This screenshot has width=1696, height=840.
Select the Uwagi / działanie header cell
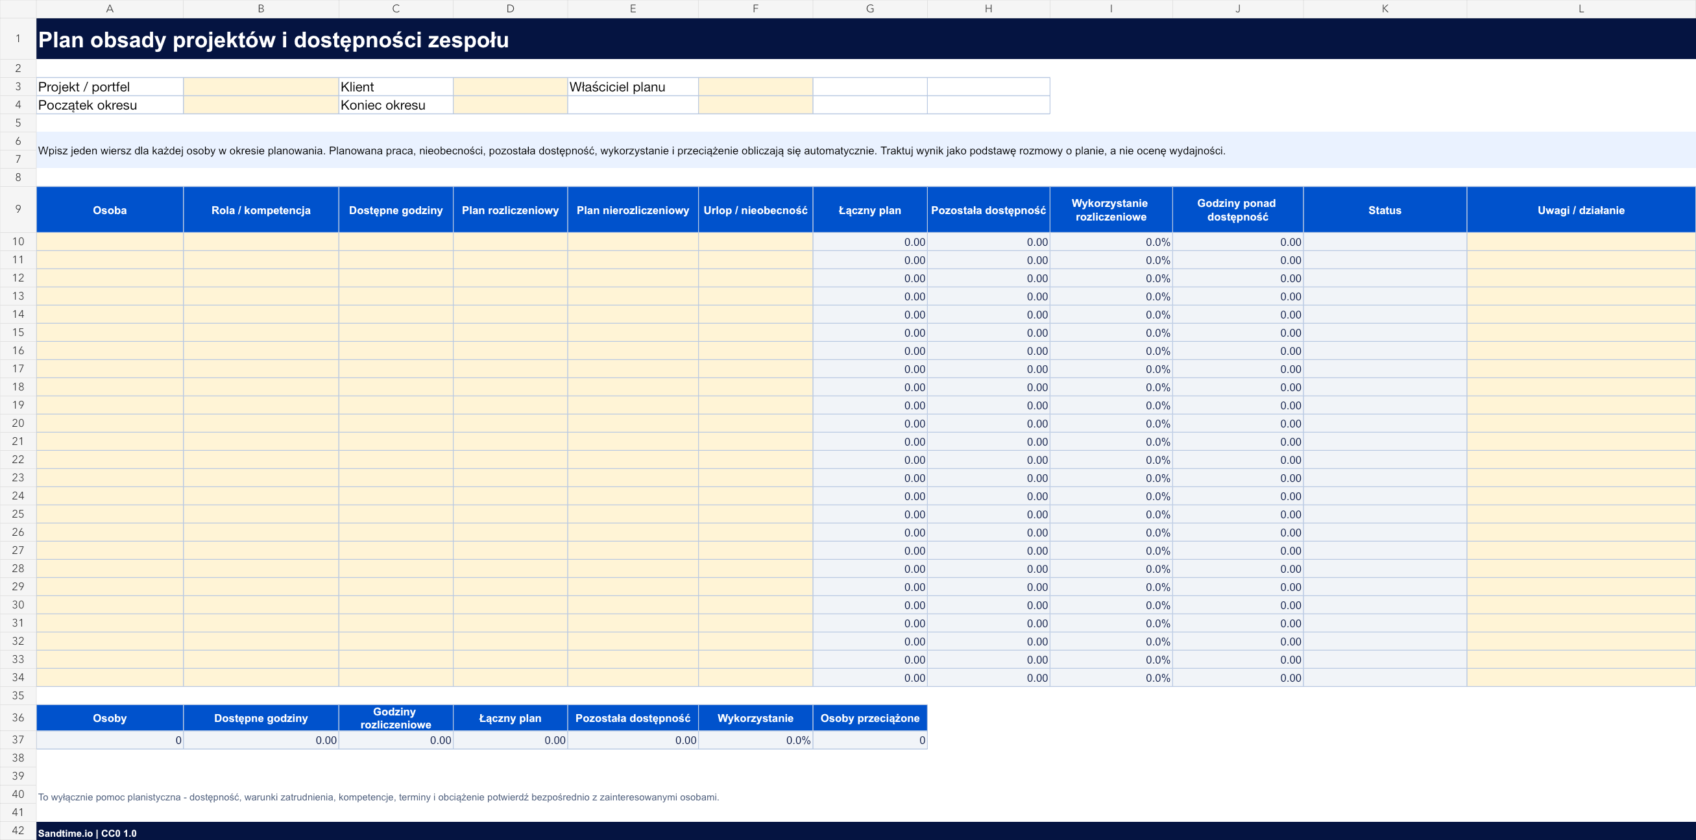[x=1581, y=210]
